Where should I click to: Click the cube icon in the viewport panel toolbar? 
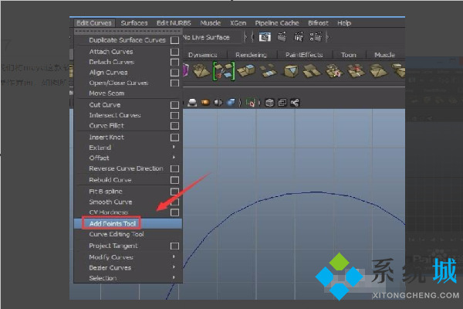pos(270,102)
